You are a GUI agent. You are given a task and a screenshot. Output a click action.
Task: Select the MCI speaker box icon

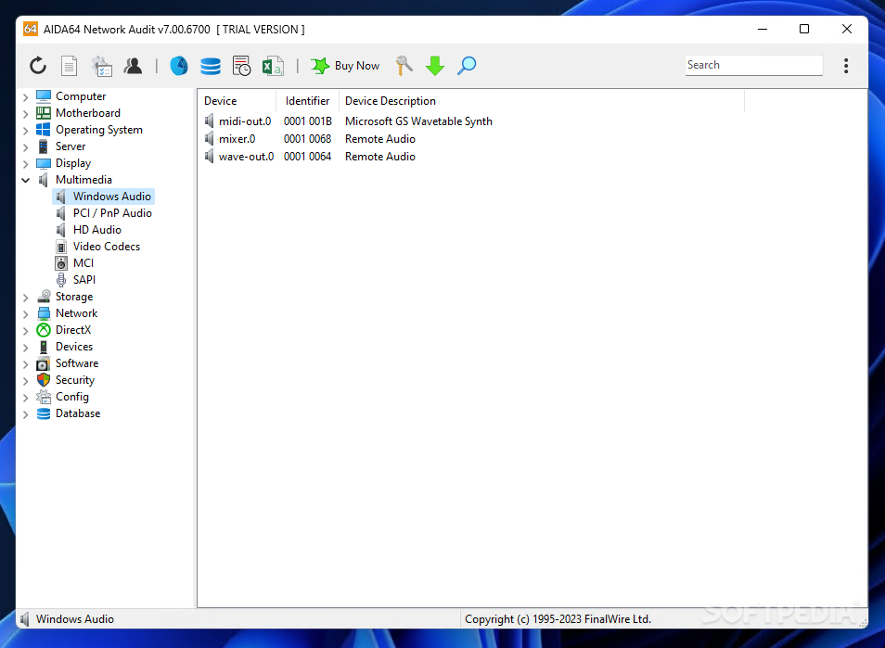pyautogui.click(x=61, y=263)
